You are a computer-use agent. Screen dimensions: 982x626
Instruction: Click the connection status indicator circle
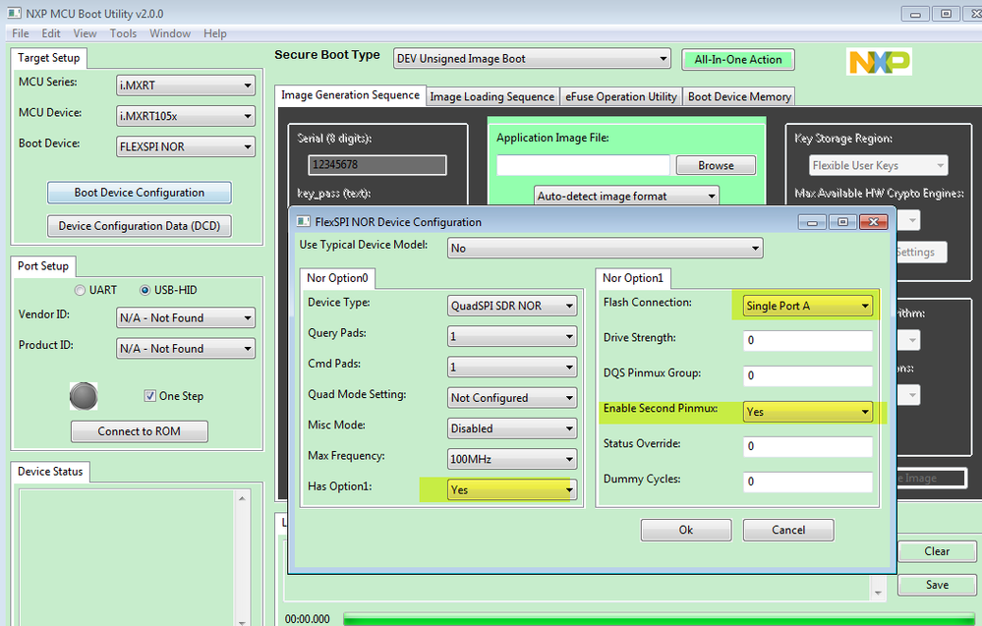click(x=84, y=396)
